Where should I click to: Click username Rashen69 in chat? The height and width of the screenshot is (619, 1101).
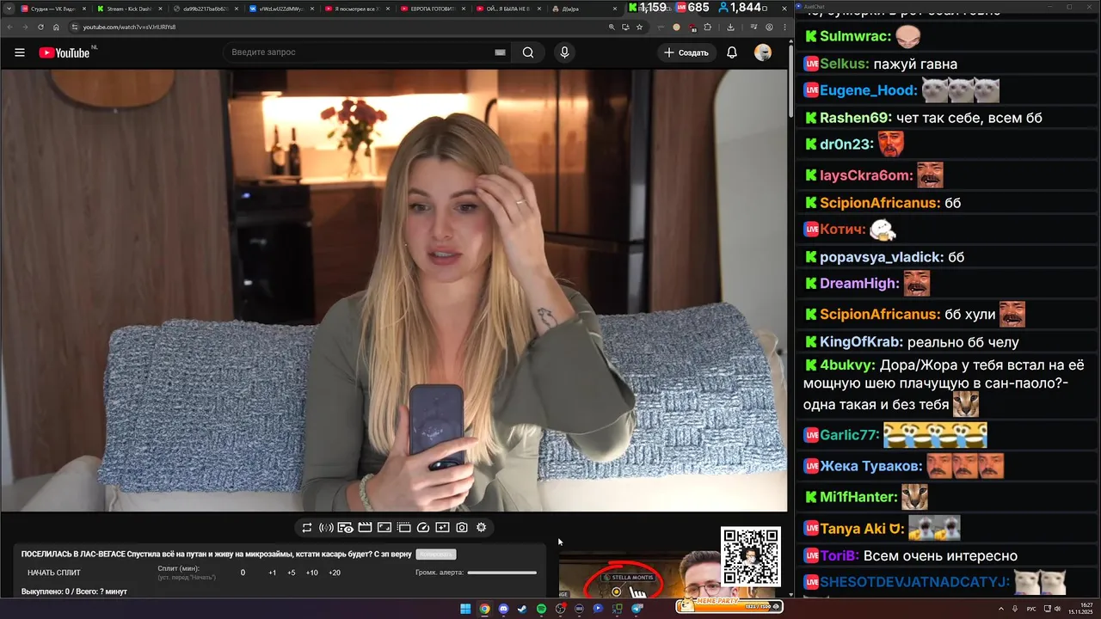(x=855, y=118)
